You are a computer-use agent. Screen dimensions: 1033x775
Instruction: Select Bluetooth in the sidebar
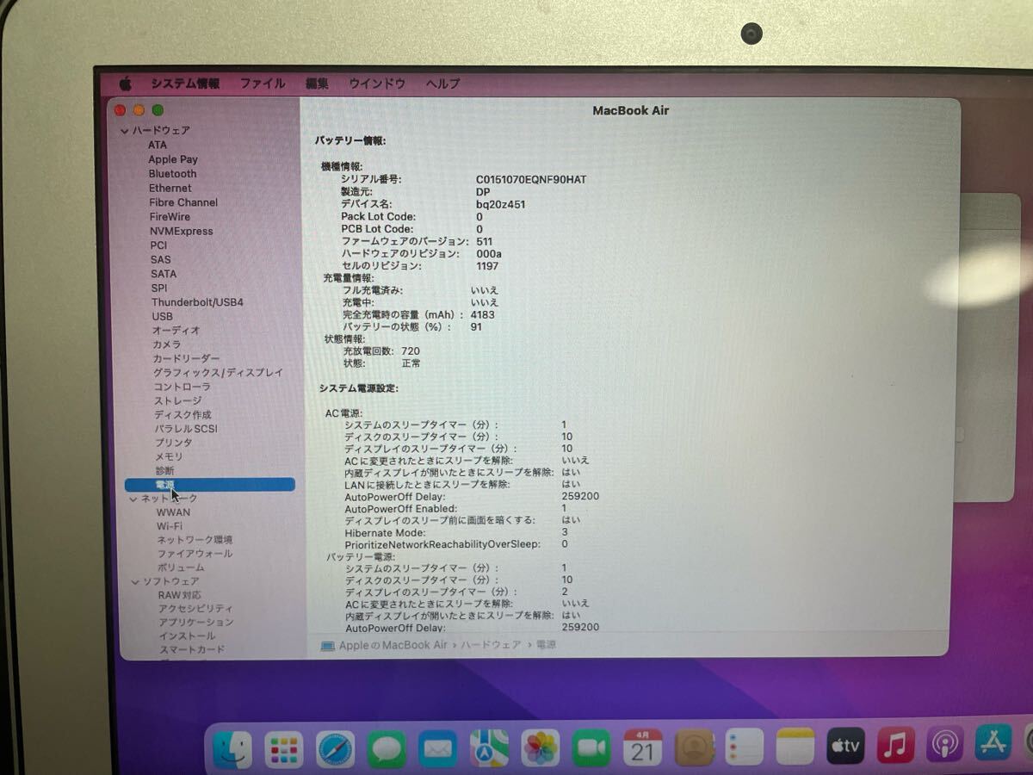172,173
